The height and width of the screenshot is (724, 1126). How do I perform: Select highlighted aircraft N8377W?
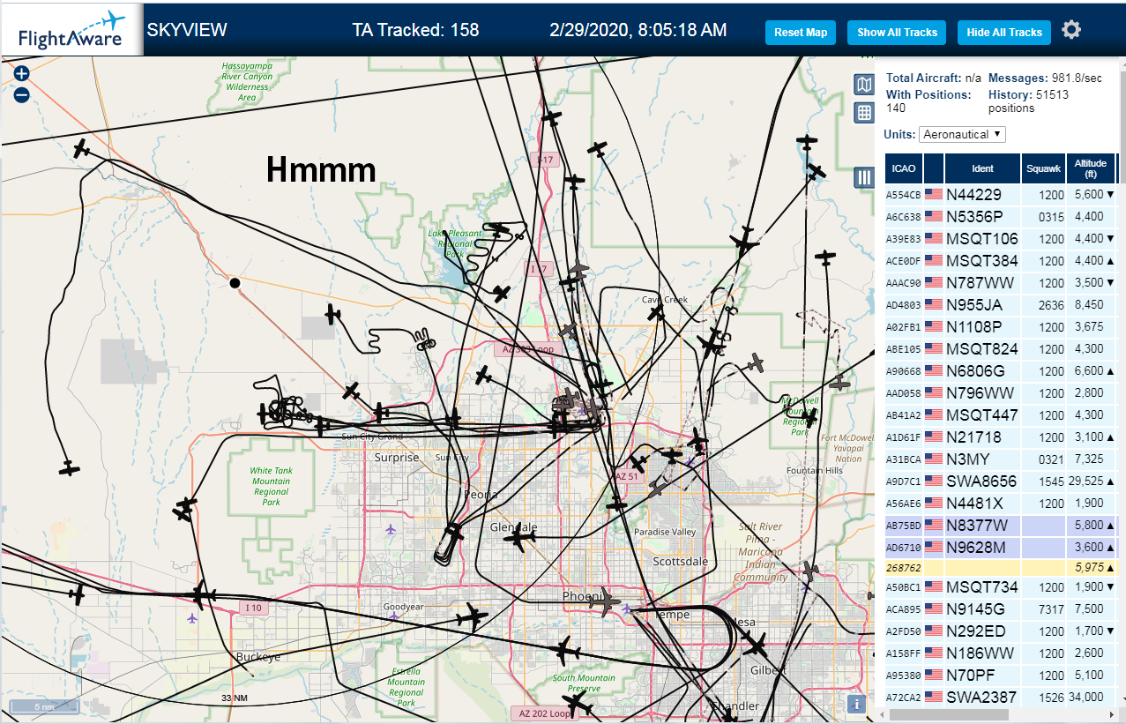[1001, 526]
